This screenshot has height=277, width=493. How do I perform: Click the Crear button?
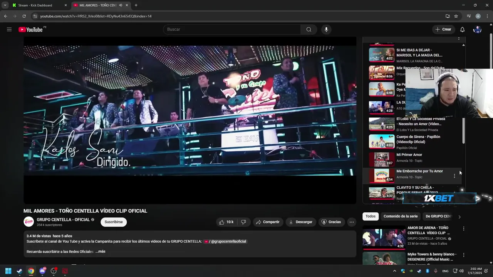coord(443,30)
